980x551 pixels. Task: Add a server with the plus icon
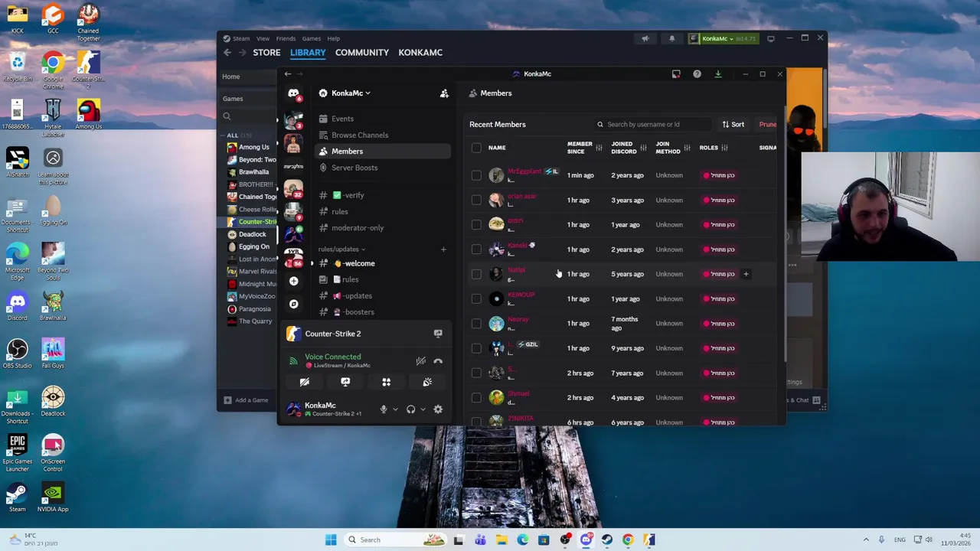pyautogui.click(x=293, y=281)
